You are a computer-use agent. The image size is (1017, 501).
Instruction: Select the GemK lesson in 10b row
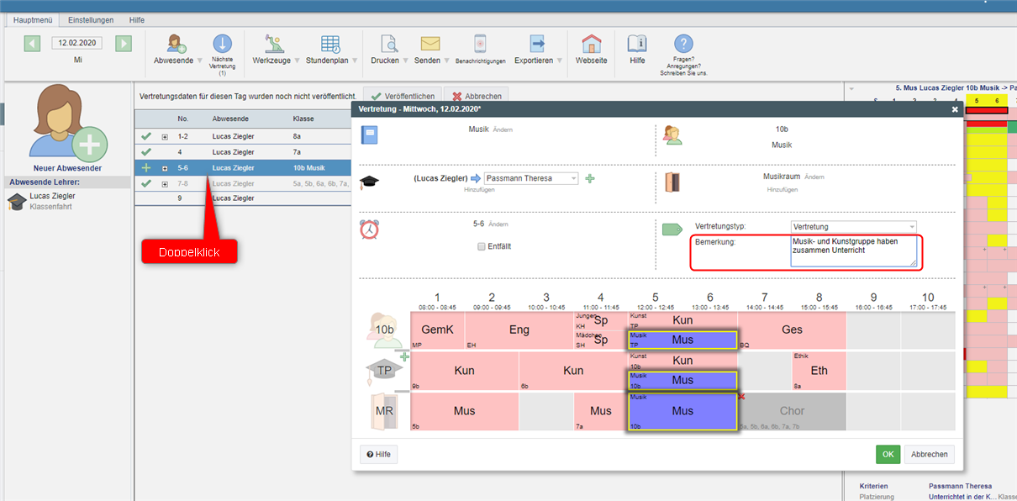click(x=437, y=330)
